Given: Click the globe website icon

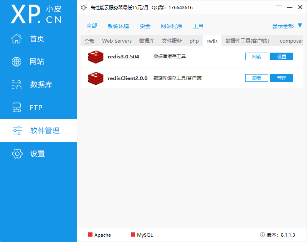Looking at the screenshot, I should (x=17, y=61).
